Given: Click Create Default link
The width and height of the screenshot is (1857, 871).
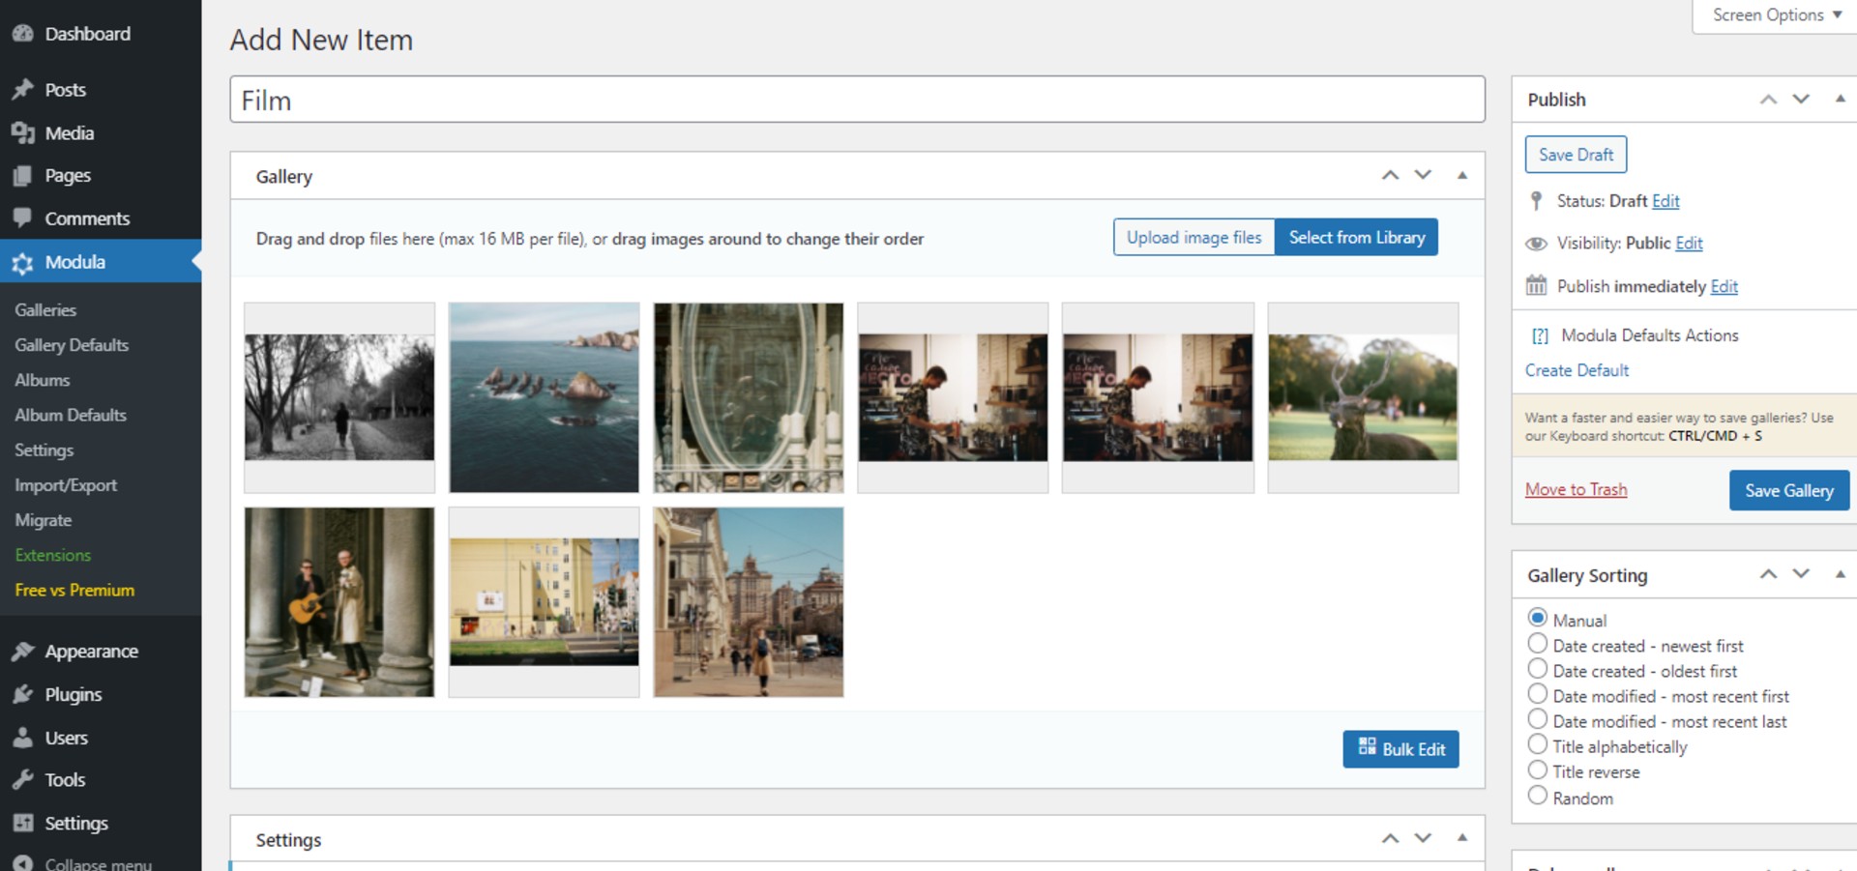Looking at the screenshot, I should [x=1577, y=371].
